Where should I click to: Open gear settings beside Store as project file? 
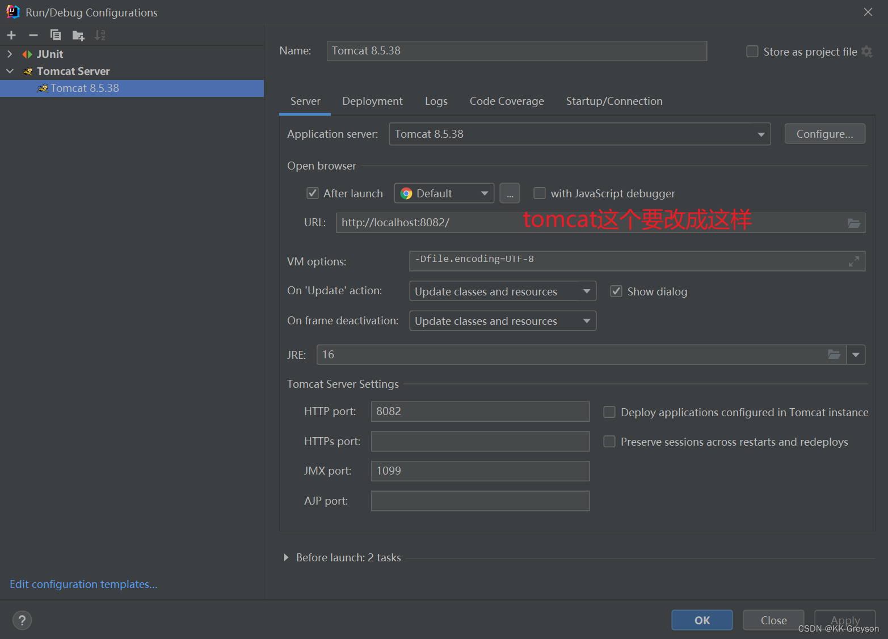866,52
